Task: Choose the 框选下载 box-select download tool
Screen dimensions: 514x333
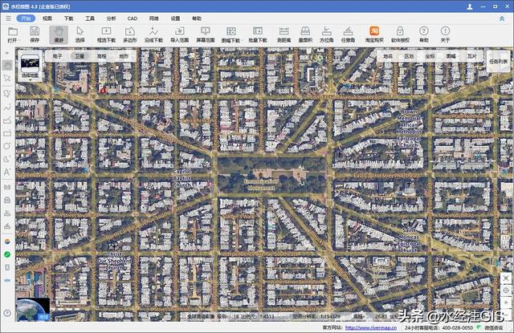Action: pos(105,33)
